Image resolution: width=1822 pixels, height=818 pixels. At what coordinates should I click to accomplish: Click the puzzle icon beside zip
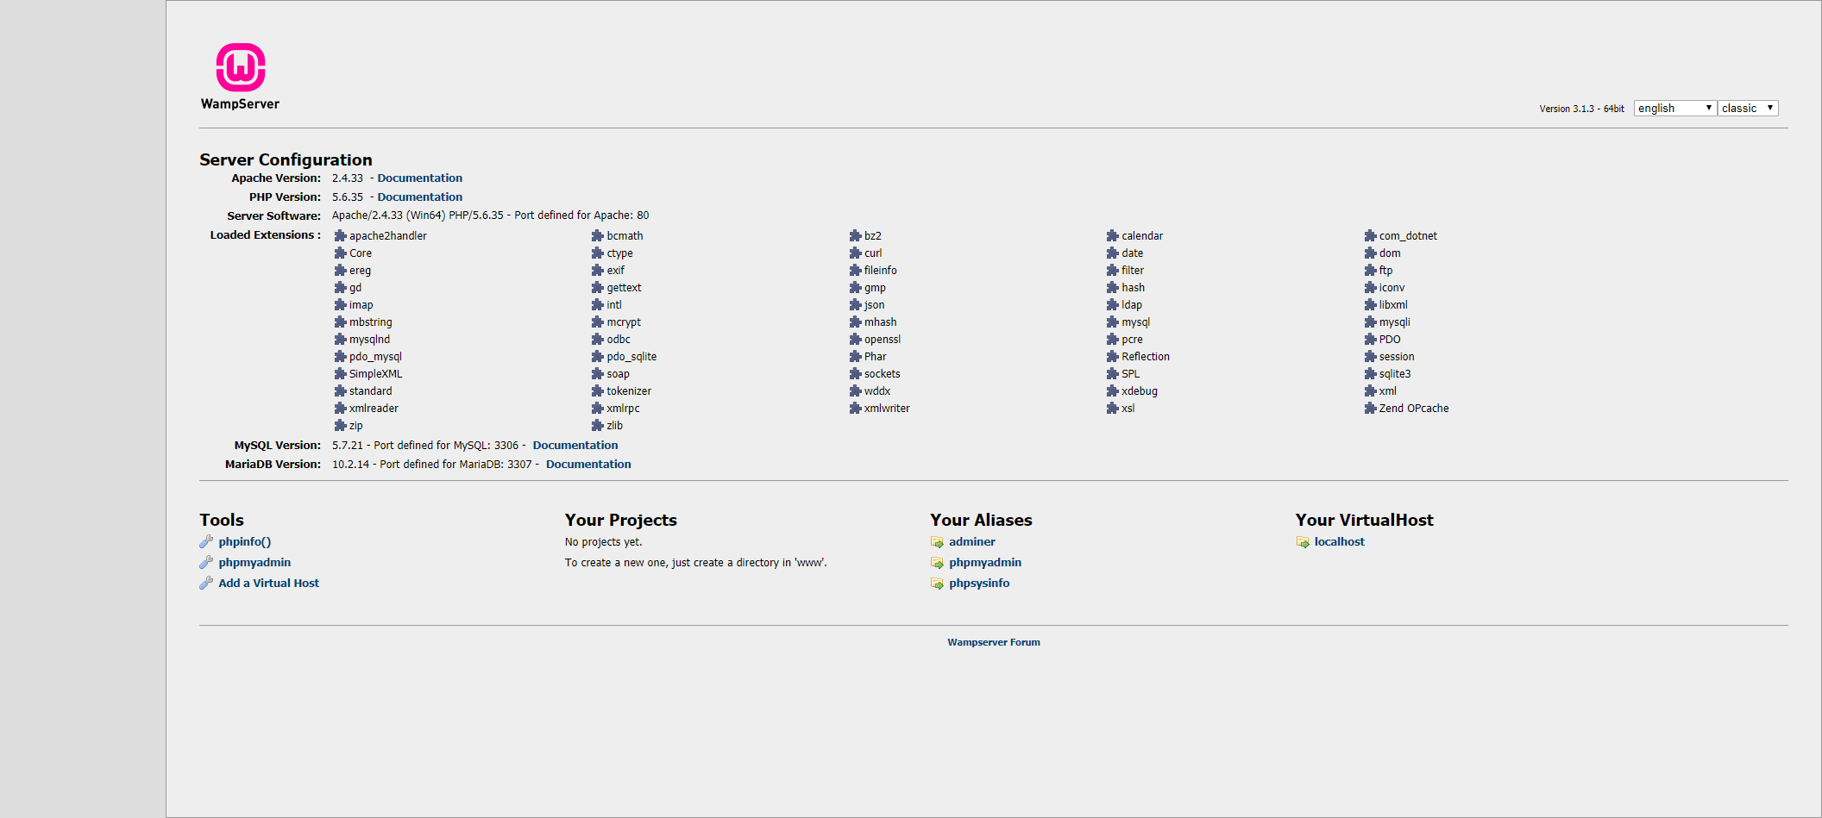(340, 425)
